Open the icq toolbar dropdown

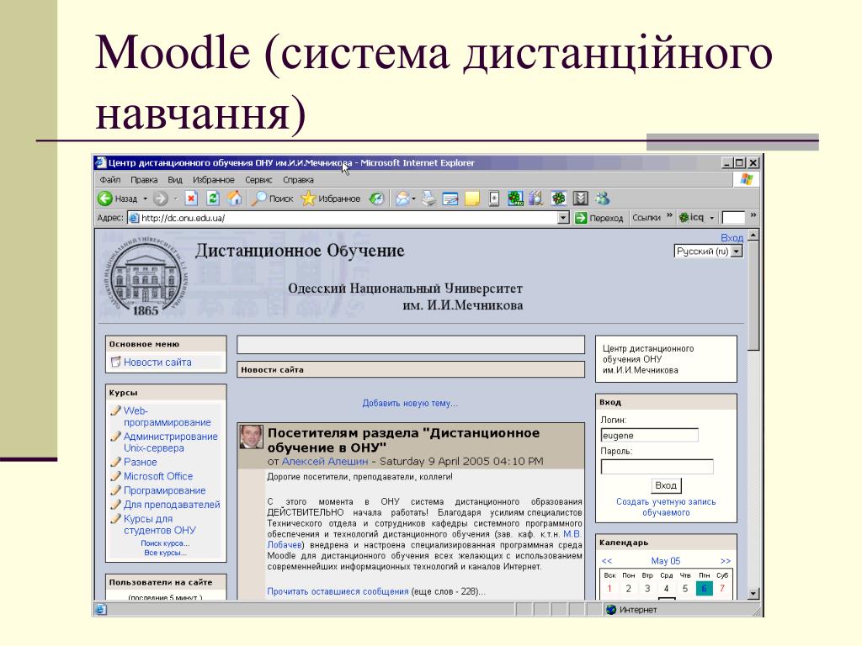pyautogui.click(x=711, y=218)
